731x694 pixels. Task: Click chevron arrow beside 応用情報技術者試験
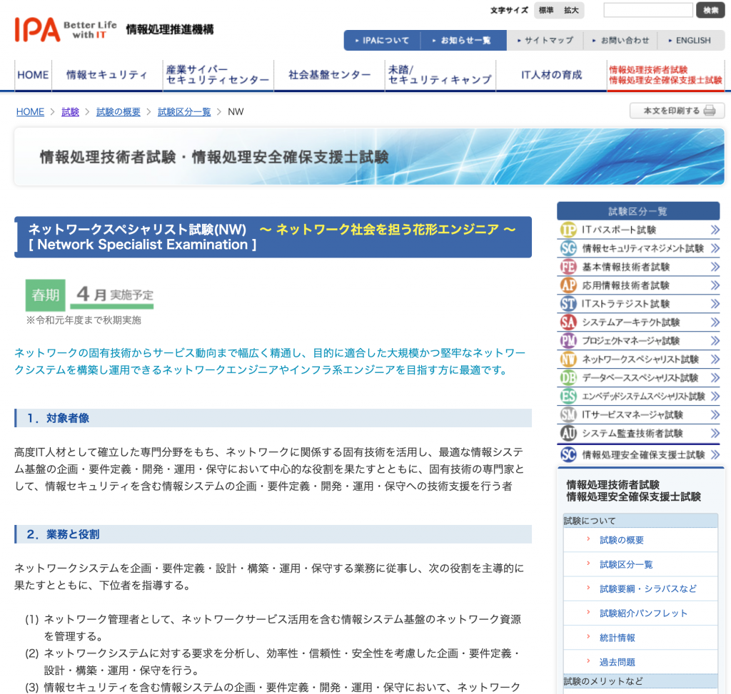pyautogui.click(x=715, y=285)
